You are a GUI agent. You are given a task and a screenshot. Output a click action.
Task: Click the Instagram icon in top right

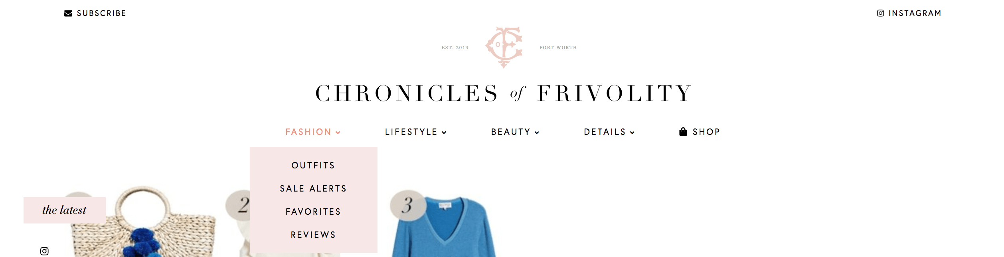coord(880,13)
